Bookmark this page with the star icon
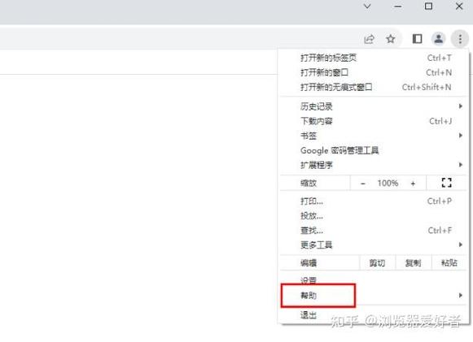Screen dimensions: 473x342 391,39
